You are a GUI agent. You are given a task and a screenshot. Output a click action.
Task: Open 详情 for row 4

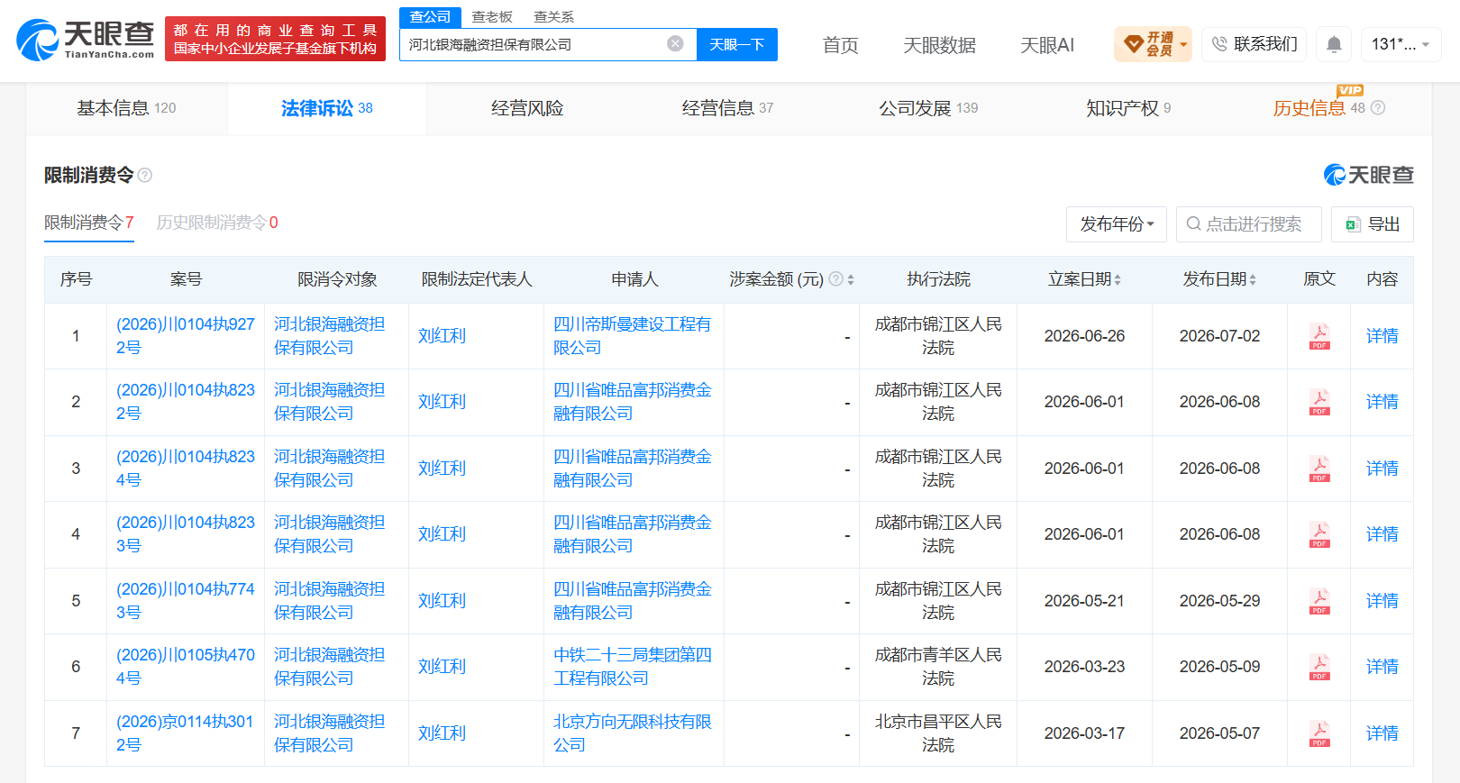pos(1382,534)
